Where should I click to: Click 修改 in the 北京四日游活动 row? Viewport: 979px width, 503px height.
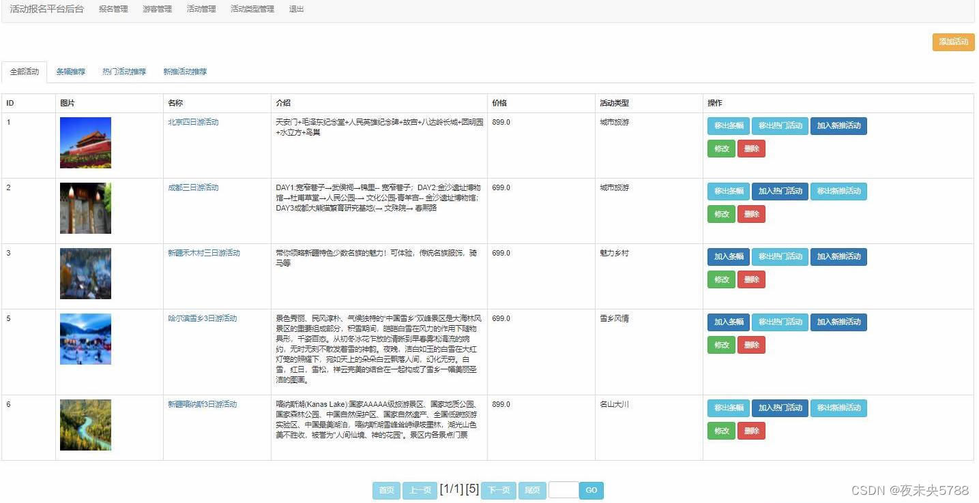click(x=721, y=149)
